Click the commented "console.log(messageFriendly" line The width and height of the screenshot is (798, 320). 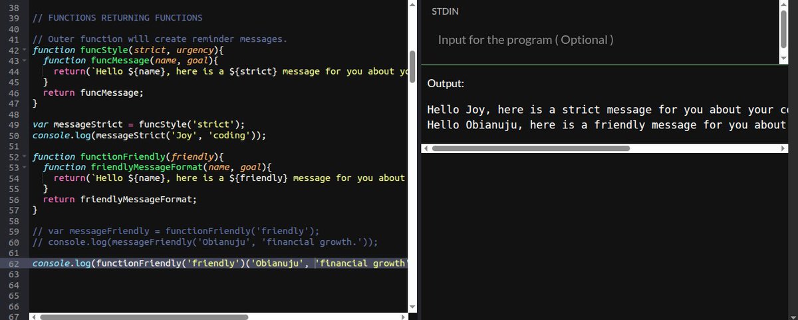[205, 241]
